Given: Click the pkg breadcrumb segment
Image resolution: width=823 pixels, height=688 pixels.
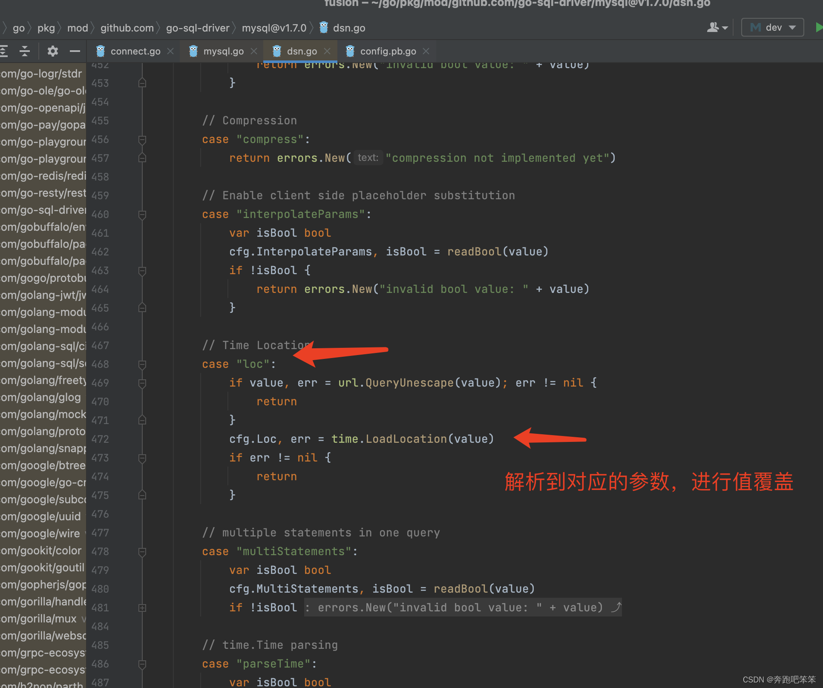Looking at the screenshot, I should coord(46,28).
